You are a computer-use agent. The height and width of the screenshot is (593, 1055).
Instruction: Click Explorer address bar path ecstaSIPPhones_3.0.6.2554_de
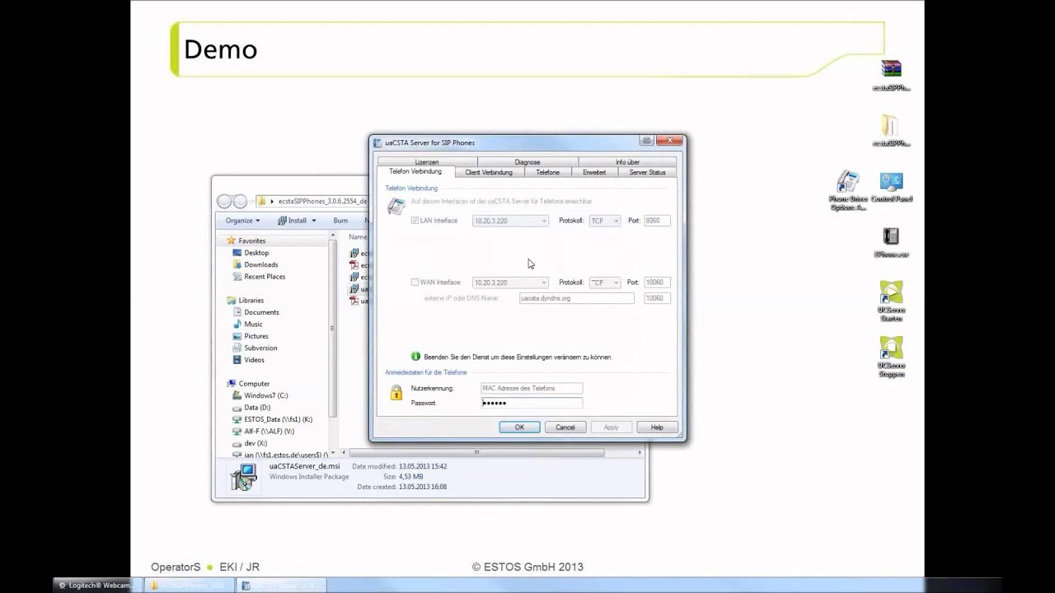(322, 201)
